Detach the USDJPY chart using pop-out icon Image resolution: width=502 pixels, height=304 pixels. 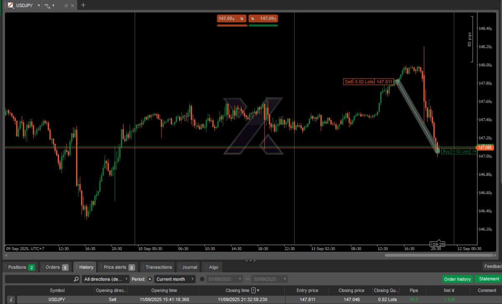(x=66, y=5)
